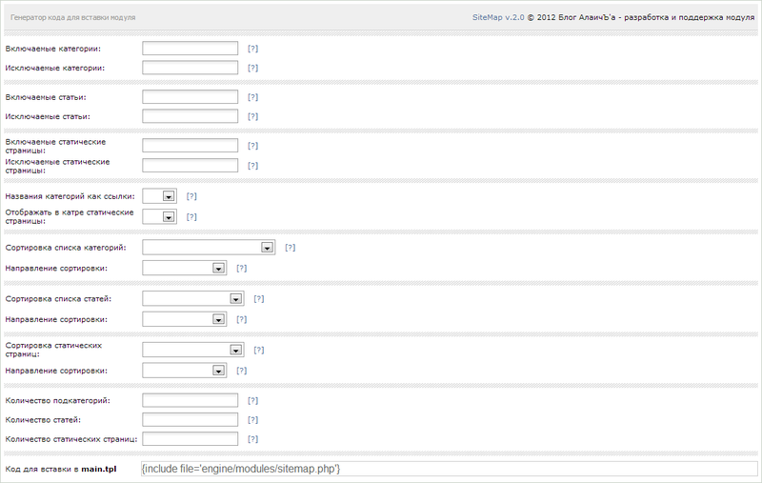The width and height of the screenshot is (762, 483).
Task: Open the Названия категорий как ссылки dropdown
Action: pyautogui.click(x=159, y=195)
